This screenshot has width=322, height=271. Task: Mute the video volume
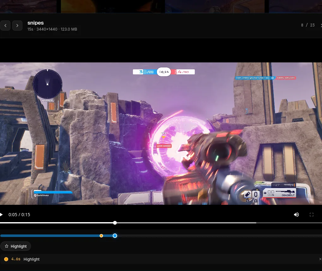[296, 215]
